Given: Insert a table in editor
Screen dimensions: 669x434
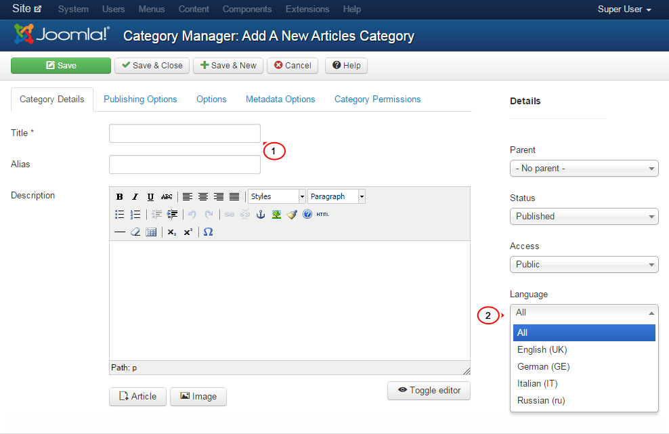Looking at the screenshot, I should (x=151, y=232).
